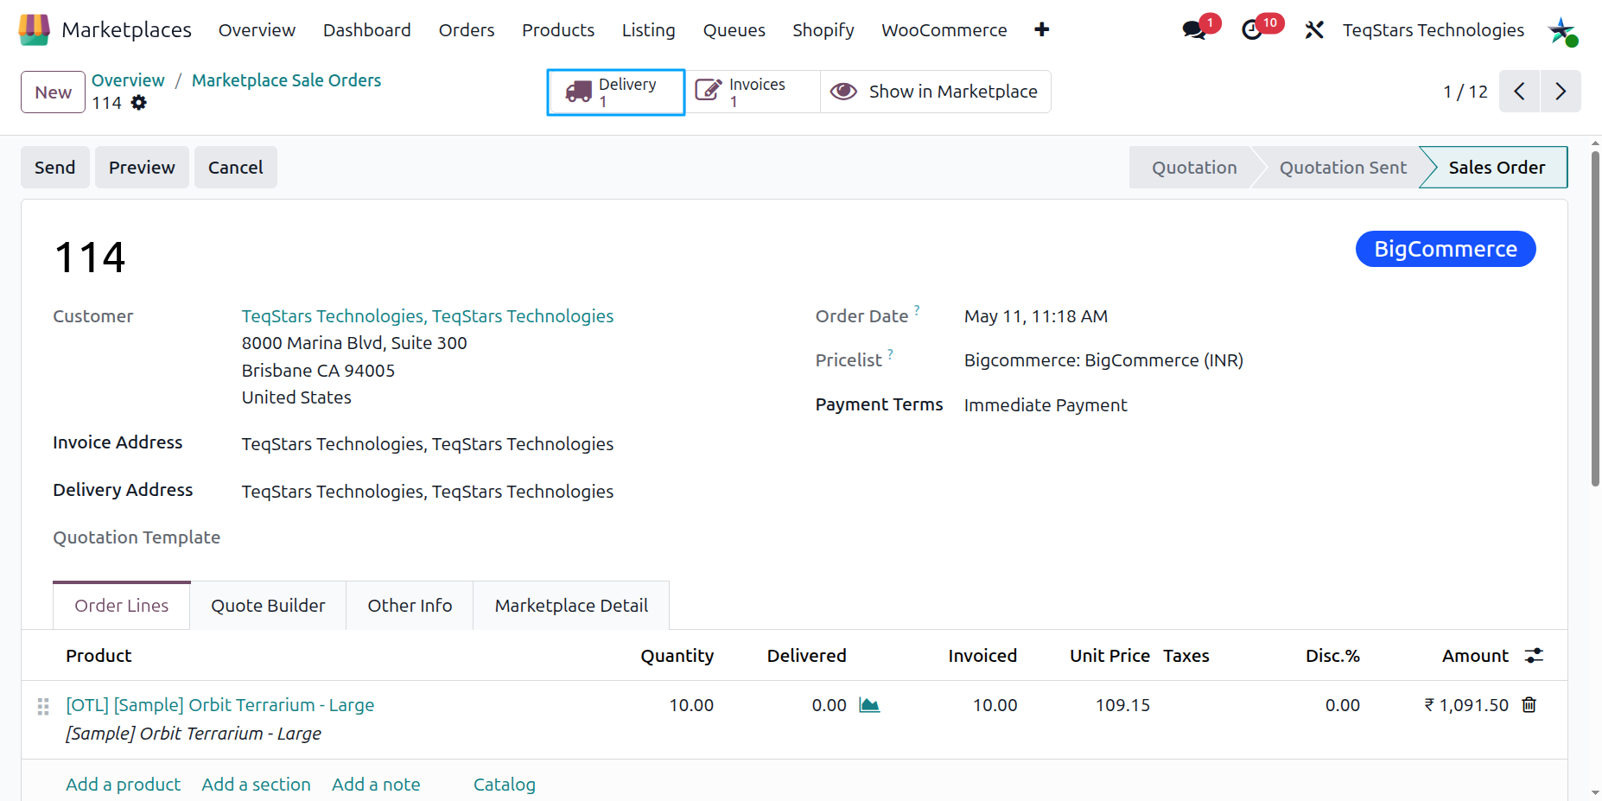Open Invoices smart button
Image resolution: width=1602 pixels, height=801 pixels.
[x=753, y=92]
